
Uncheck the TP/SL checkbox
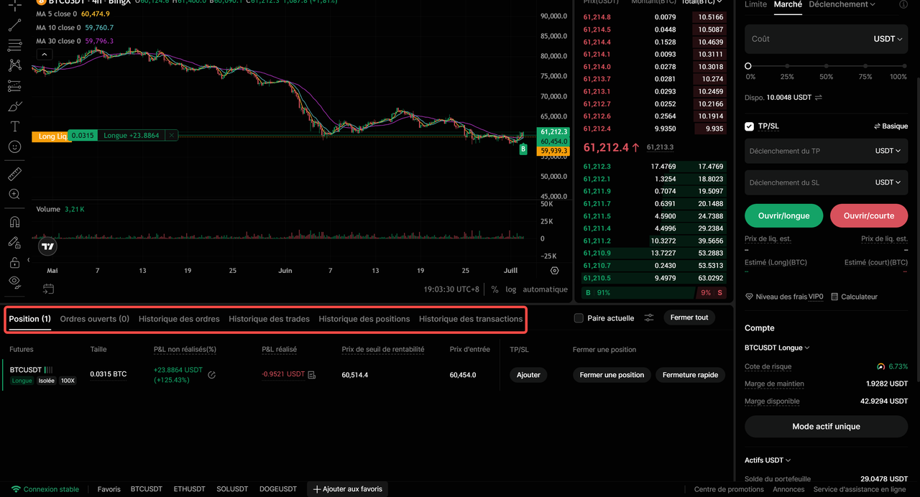tap(750, 126)
